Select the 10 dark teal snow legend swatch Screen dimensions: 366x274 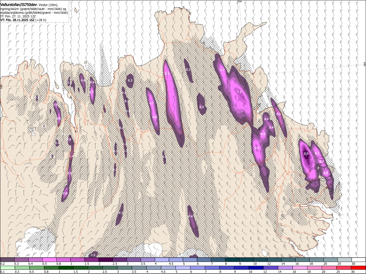click(x=260, y=260)
